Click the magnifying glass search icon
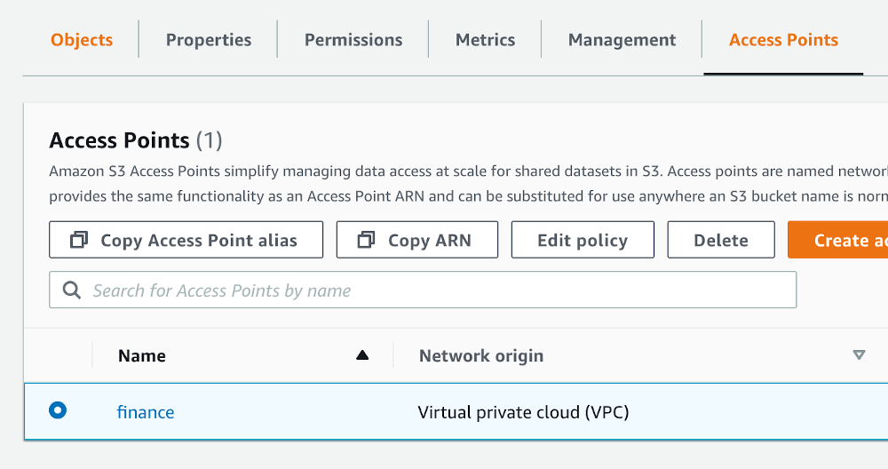 [72, 290]
